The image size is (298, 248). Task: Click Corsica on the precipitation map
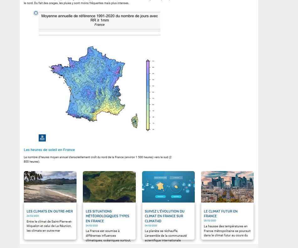pos(135,121)
